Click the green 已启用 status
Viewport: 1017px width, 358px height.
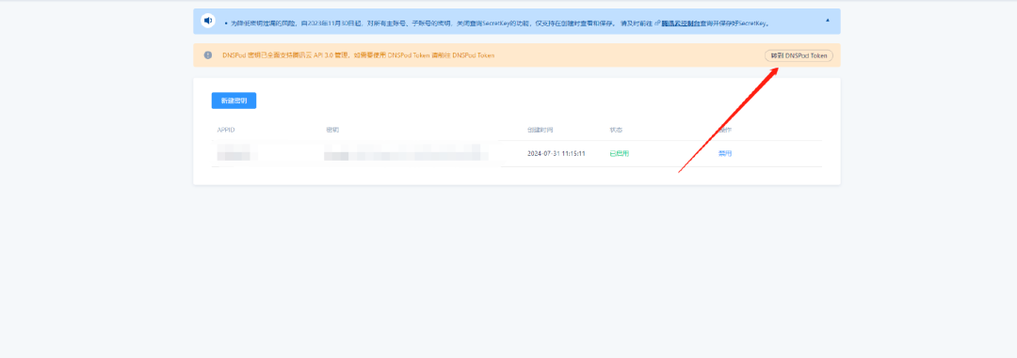pos(620,153)
